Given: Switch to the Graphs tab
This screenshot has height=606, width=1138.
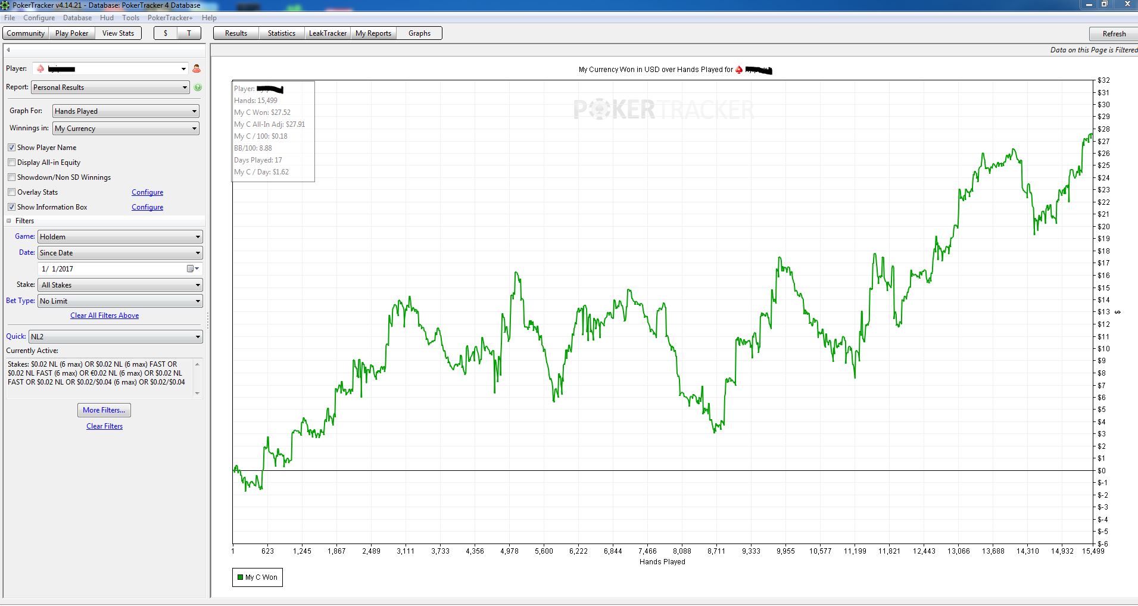Looking at the screenshot, I should [x=419, y=33].
